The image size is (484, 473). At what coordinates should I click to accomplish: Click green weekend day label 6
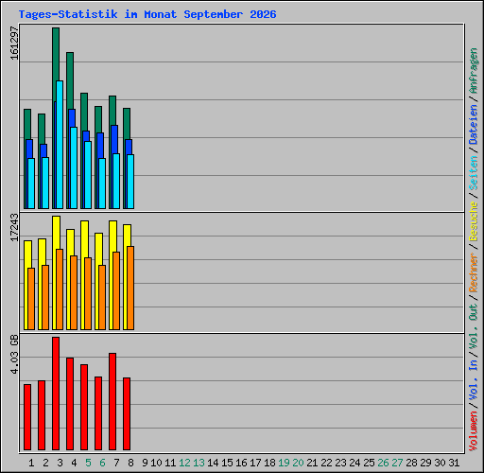(102, 463)
